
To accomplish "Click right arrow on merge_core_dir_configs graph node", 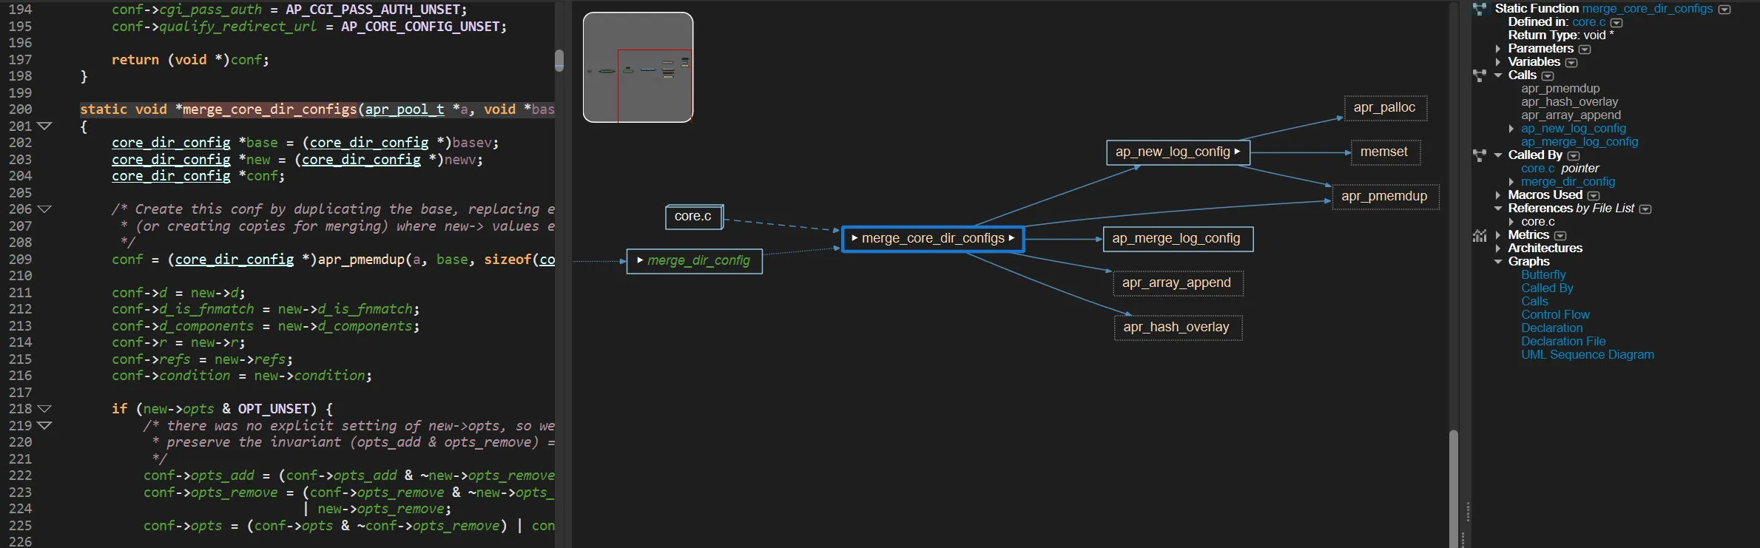I will (x=1011, y=238).
